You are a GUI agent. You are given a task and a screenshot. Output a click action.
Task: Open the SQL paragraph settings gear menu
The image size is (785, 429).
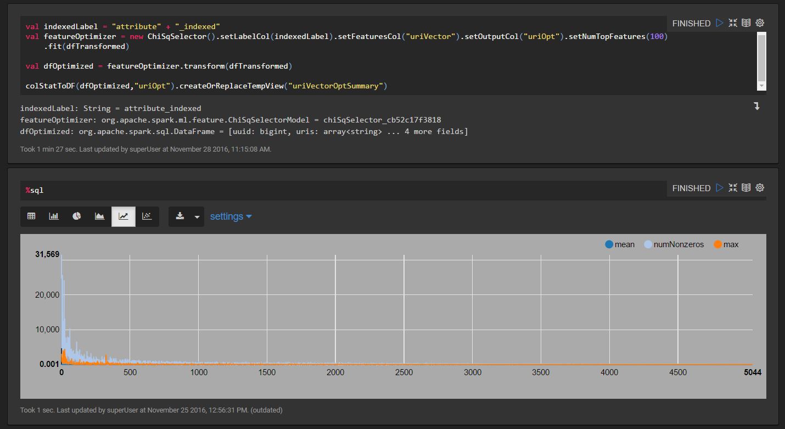760,187
